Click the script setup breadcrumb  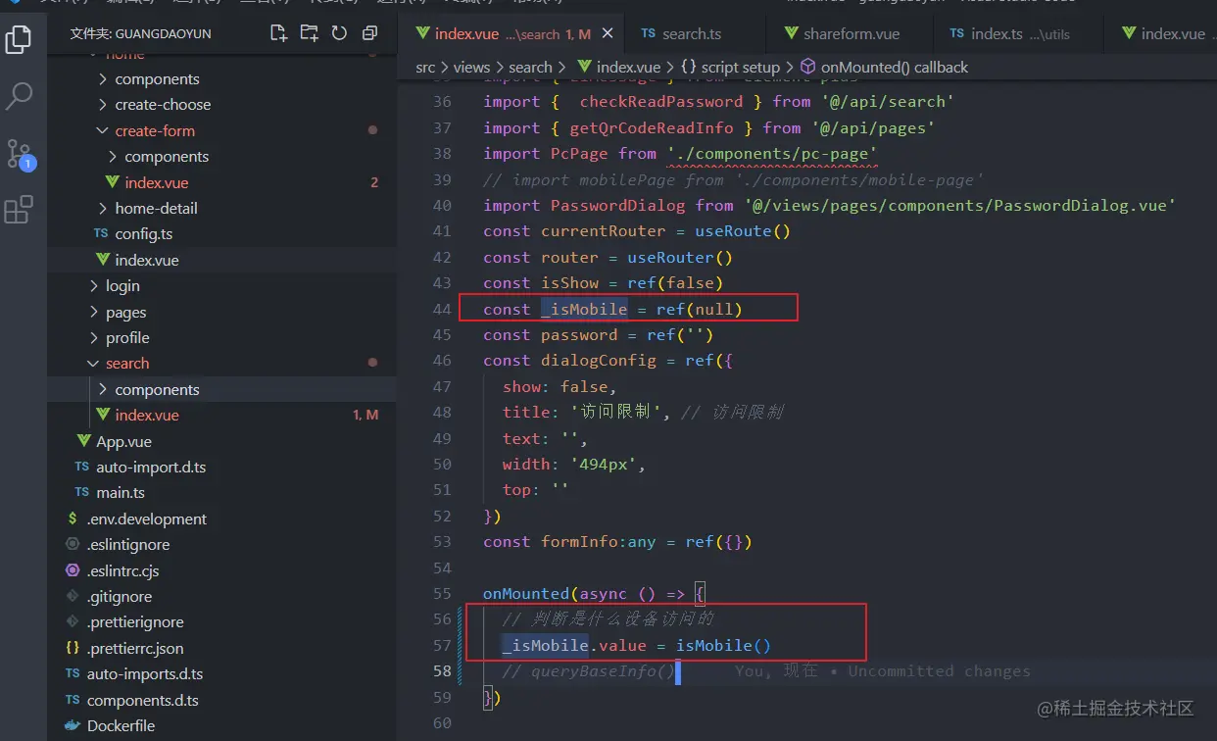coord(729,68)
